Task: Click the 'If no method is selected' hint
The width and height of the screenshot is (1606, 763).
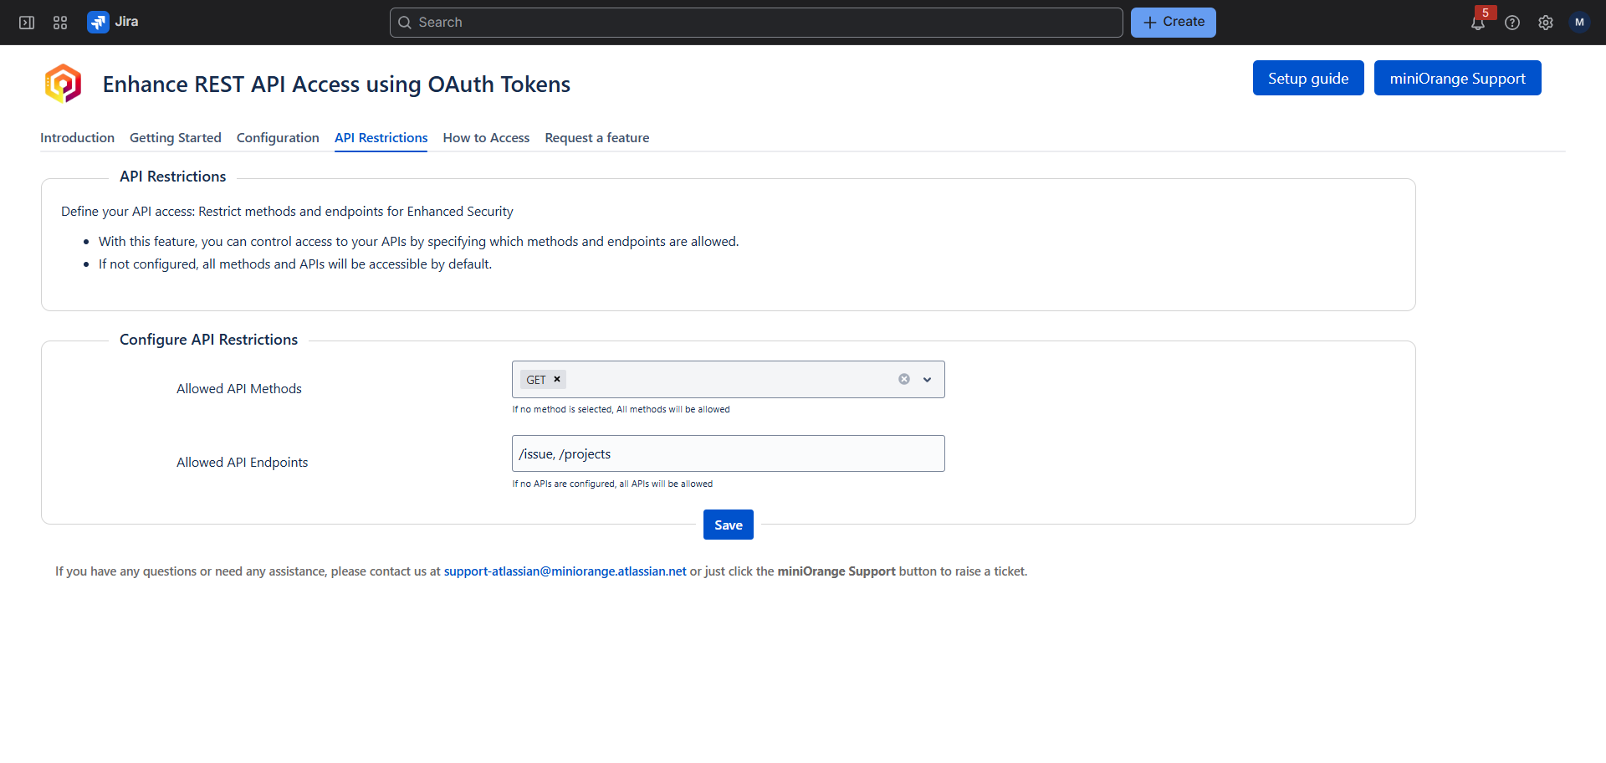Action: [x=621, y=409]
